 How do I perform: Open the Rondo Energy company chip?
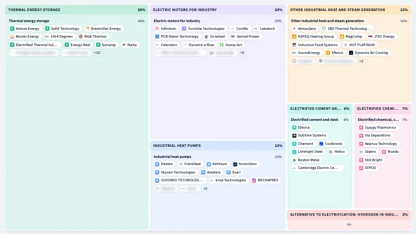(25, 36)
